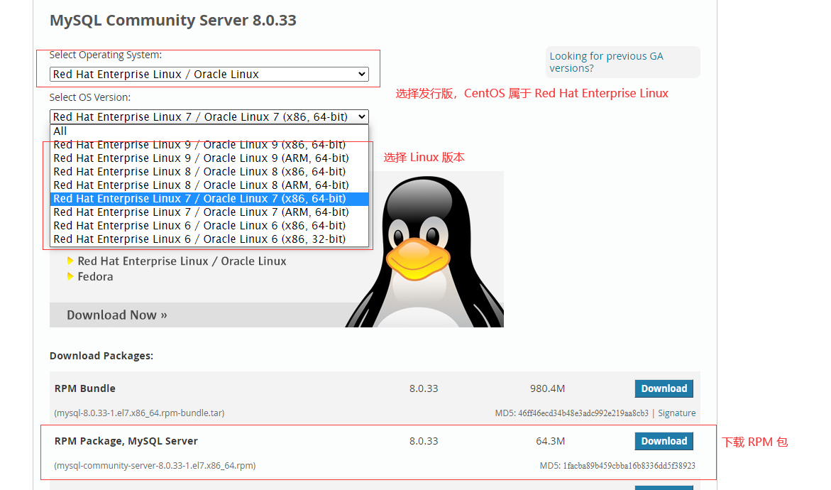Download the RPM Bundle package
Viewport: 831px width, 490px height.
coord(664,388)
